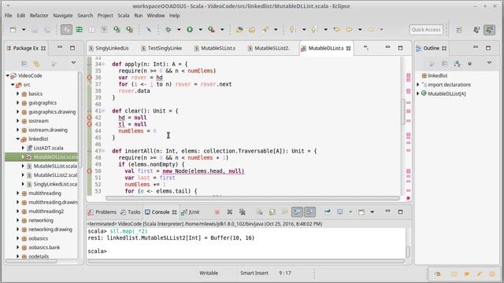Image resolution: width=504 pixels, height=283 pixels.
Task: Expand the networking package
Action: tap(18, 220)
